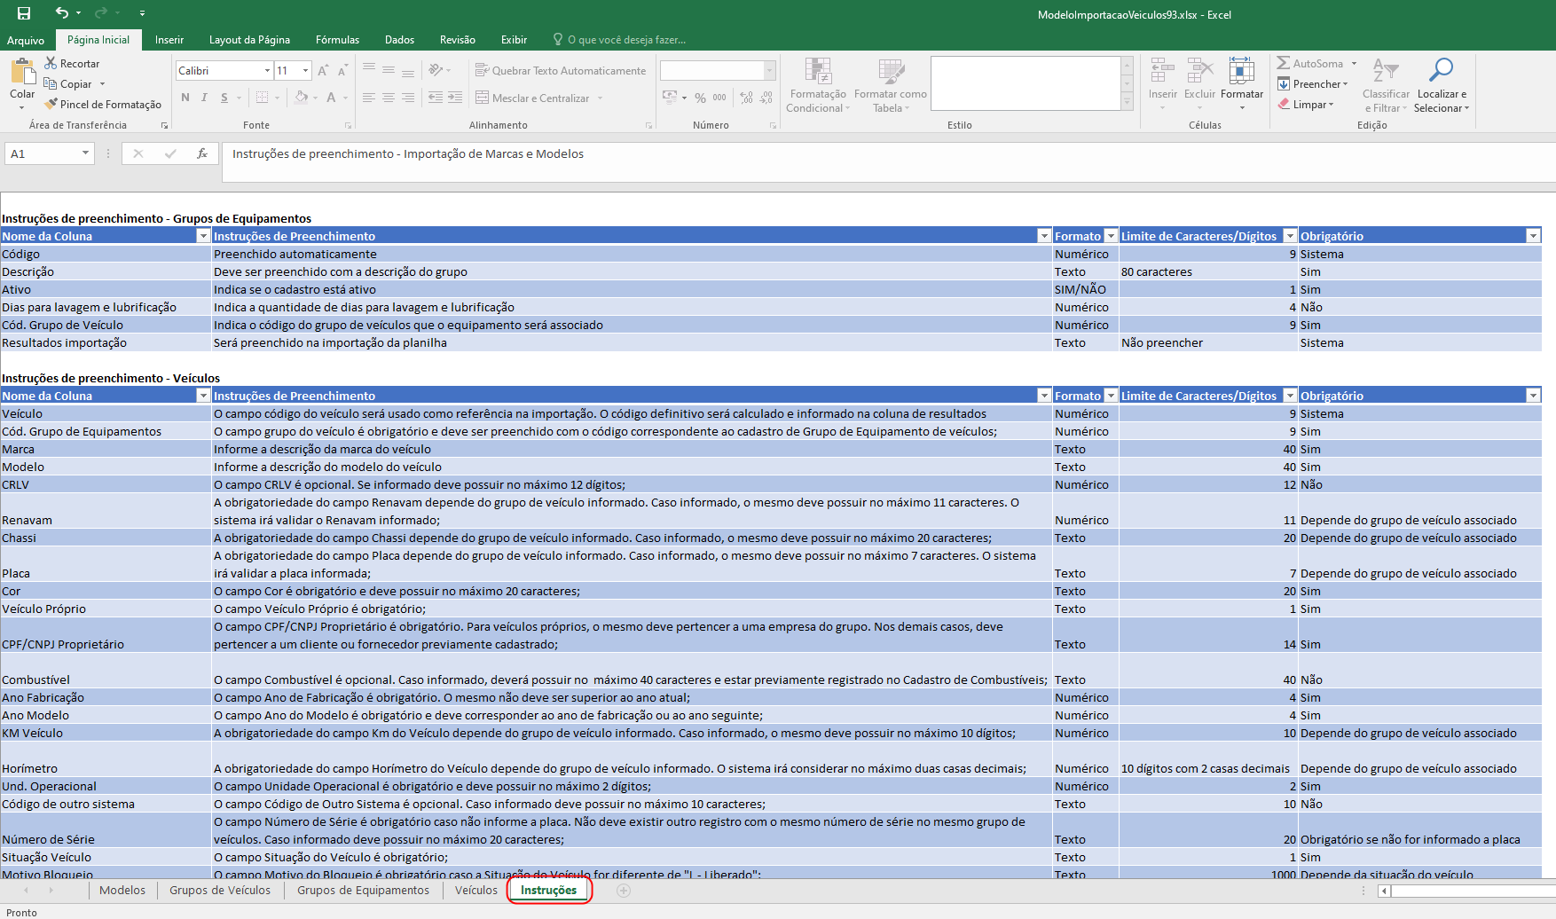Open the Fórmulas ribbon tab
Viewport: 1556px width, 919px height.
click(337, 40)
